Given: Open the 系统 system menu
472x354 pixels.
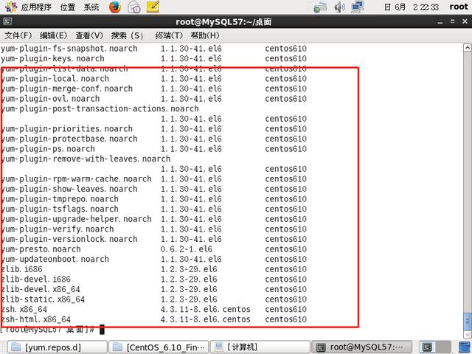Looking at the screenshot, I should [x=91, y=7].
